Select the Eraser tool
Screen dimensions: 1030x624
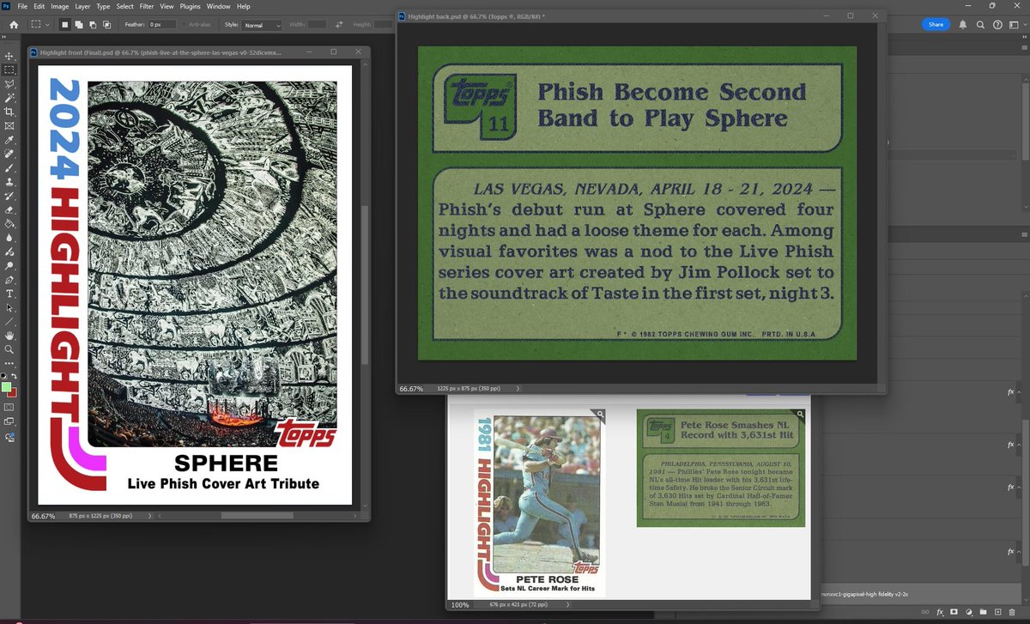(9, 209)
